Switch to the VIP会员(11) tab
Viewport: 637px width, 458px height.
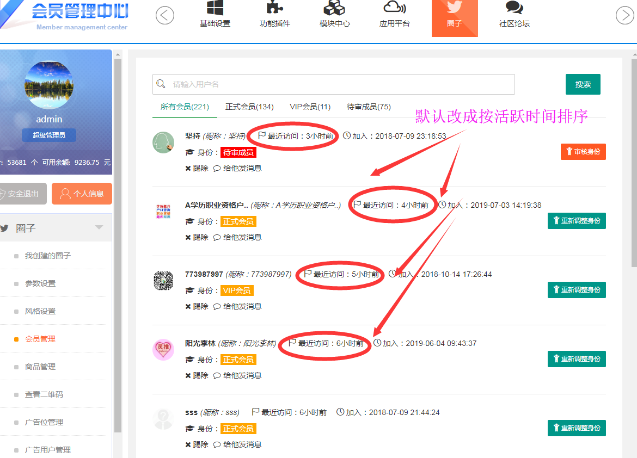click(x=310, y=107)
